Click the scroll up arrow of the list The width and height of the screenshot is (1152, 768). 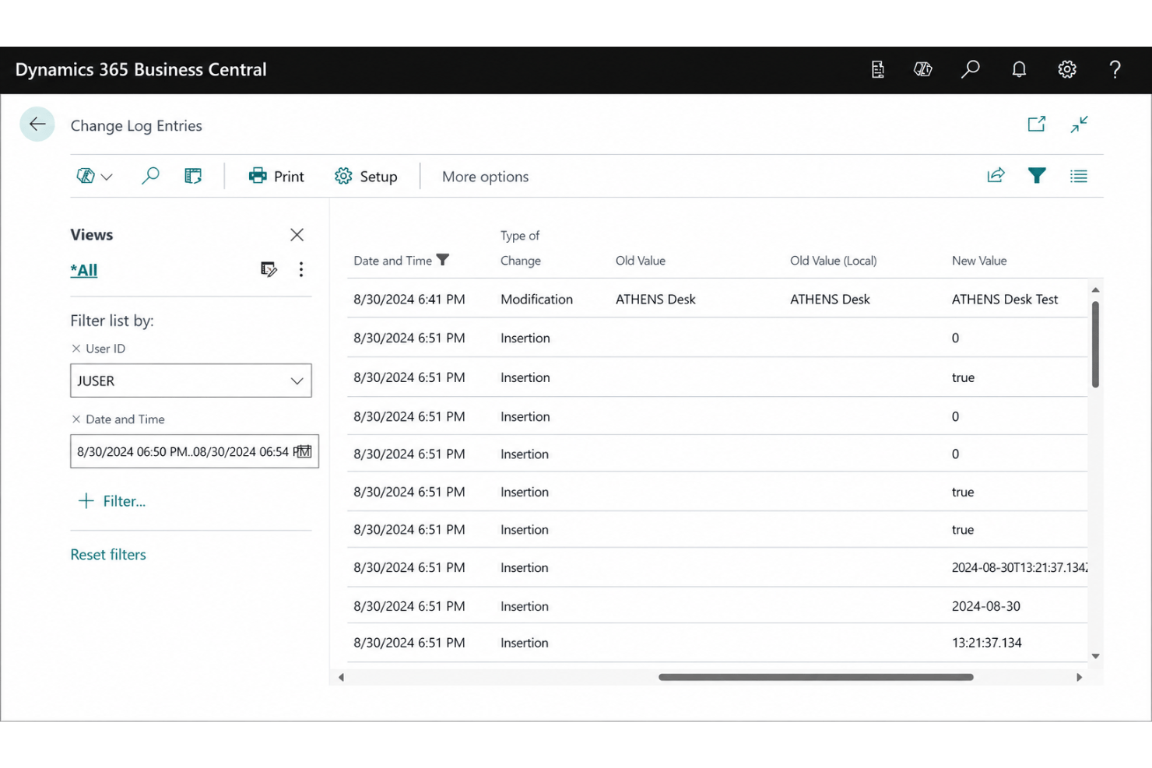1095,289
